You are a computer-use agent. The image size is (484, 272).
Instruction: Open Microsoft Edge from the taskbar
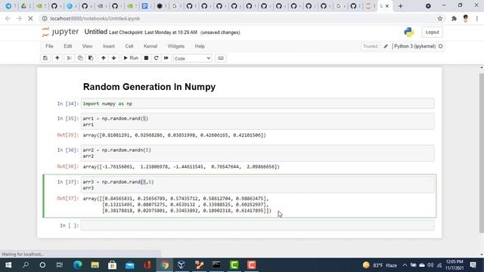[77, 265]
